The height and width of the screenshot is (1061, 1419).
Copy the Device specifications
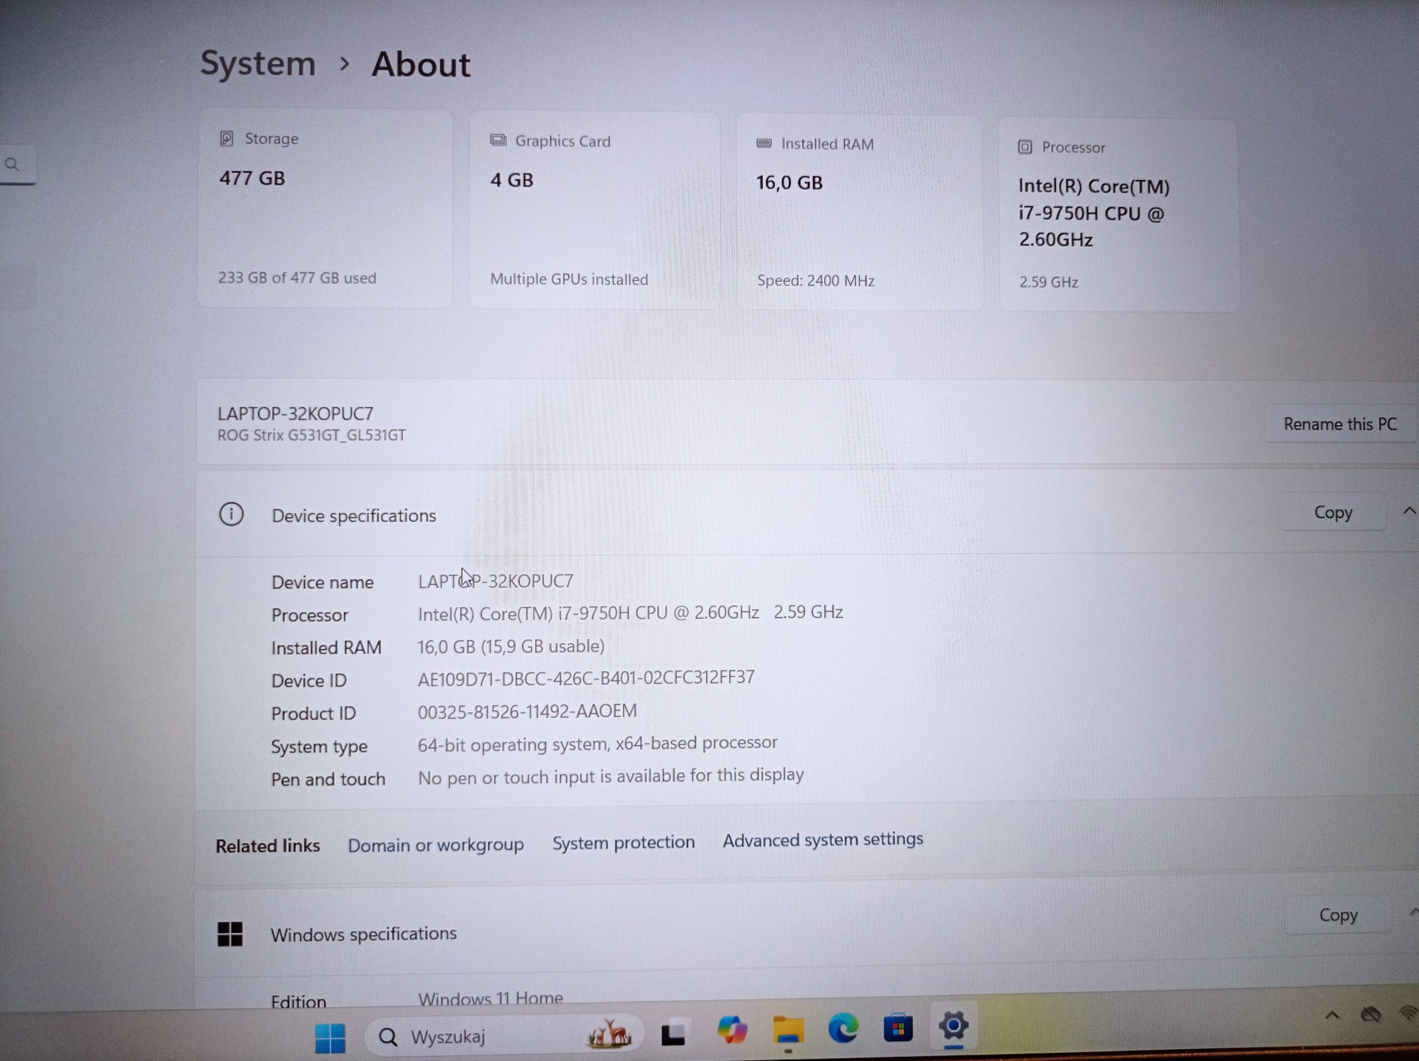[x=1333, y=512]
